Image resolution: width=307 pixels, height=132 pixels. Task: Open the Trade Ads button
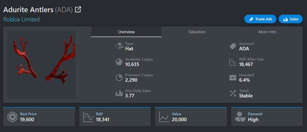point(260,19)
